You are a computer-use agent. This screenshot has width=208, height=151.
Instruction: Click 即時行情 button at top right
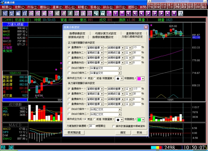(x=150, y=6)
